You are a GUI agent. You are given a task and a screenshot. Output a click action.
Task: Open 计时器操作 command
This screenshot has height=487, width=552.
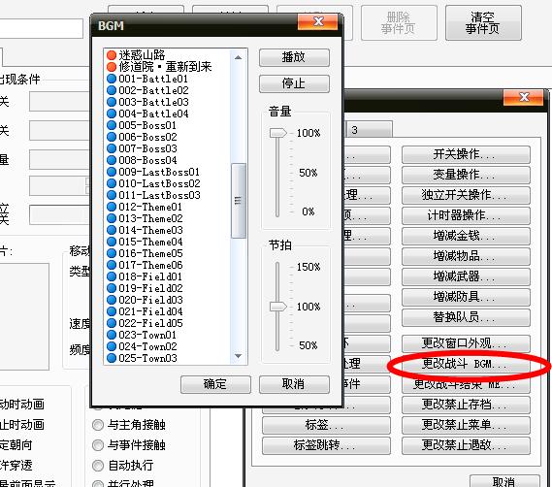pos(466,215)
